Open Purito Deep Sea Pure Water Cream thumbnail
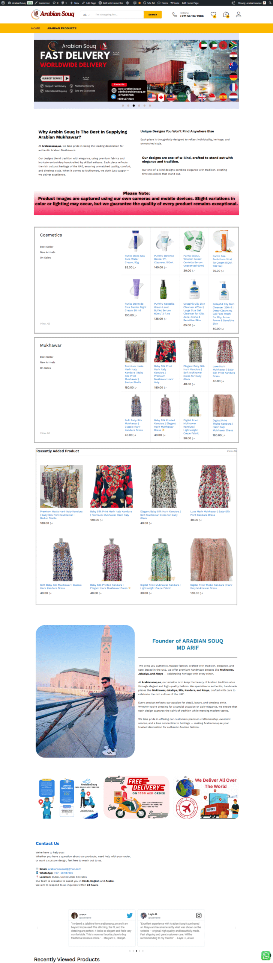The height and width of the screenshot is (963, 273). pos(135,241)
